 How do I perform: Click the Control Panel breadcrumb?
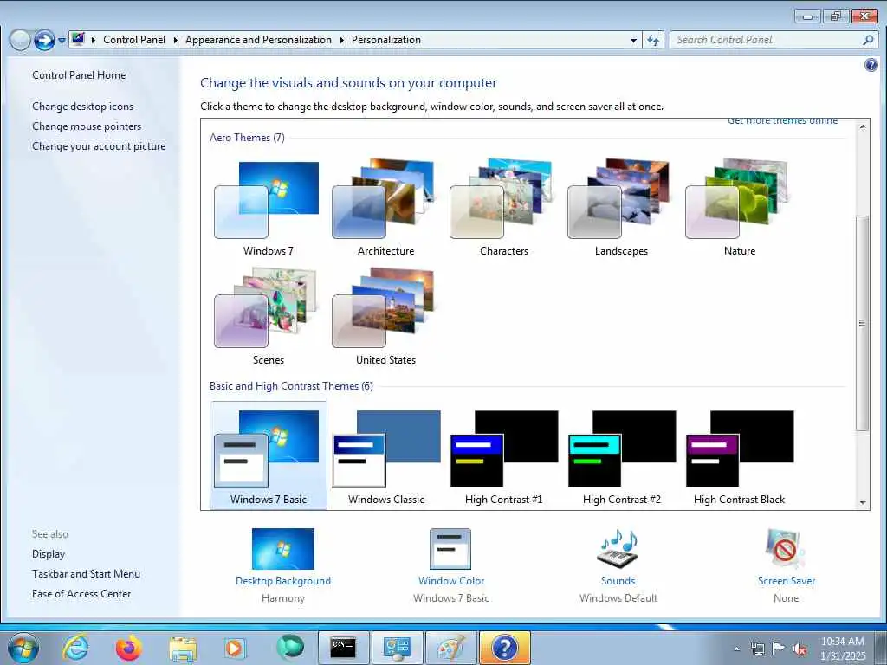point(134,40)
